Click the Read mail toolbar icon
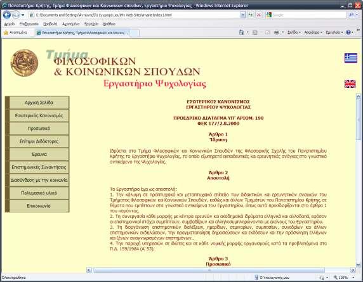Screen dimensions: 363x282 click(x=268, y=32)
